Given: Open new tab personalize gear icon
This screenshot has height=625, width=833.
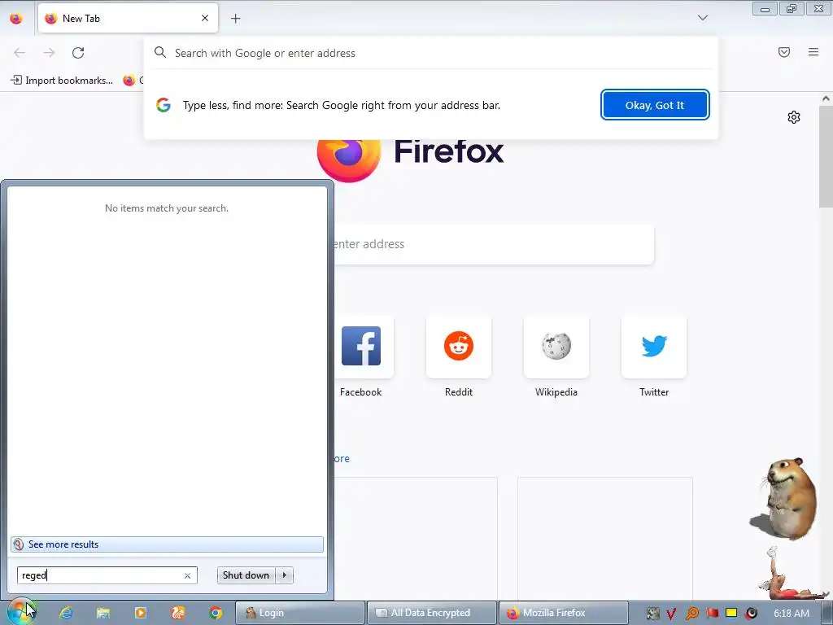Looking at the screenshot, I should pyautogui.click(x=794, y=117).
